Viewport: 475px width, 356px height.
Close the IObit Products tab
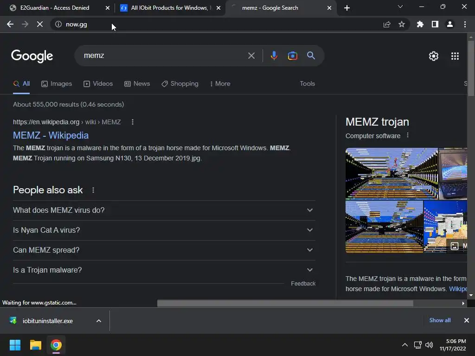(x=218, y=8)
